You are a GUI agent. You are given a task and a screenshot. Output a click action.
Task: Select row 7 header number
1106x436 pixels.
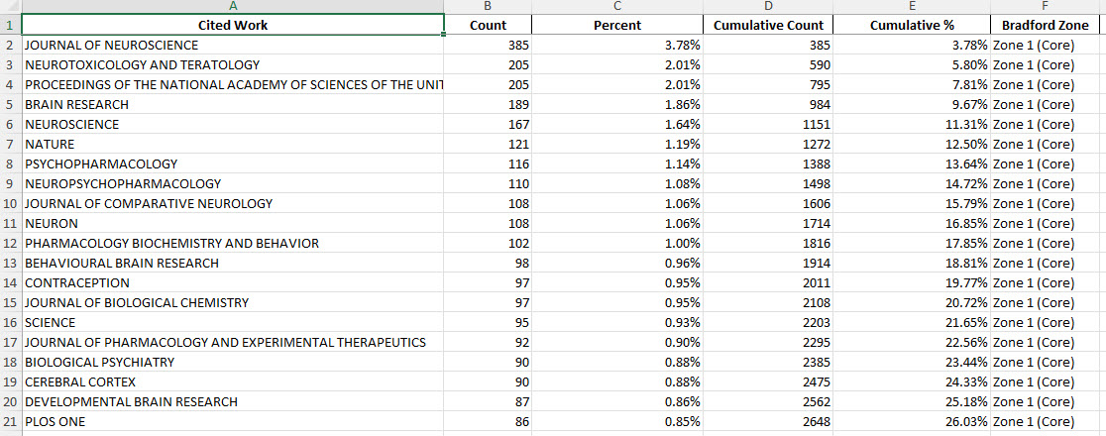tap(11, 144)
